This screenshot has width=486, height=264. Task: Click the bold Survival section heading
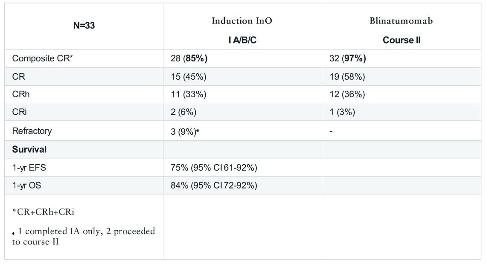(29, 150)
